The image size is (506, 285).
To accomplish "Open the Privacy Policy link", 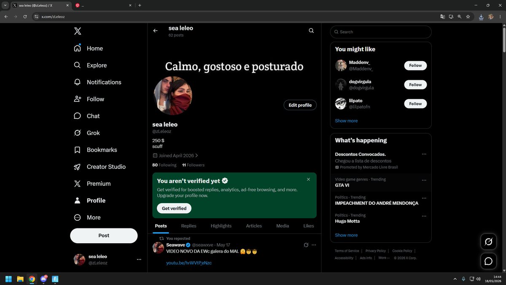I will [376, 251].
